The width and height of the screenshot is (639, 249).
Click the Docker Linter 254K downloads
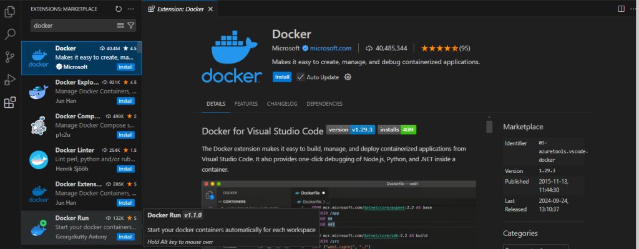tap(111, 150)
